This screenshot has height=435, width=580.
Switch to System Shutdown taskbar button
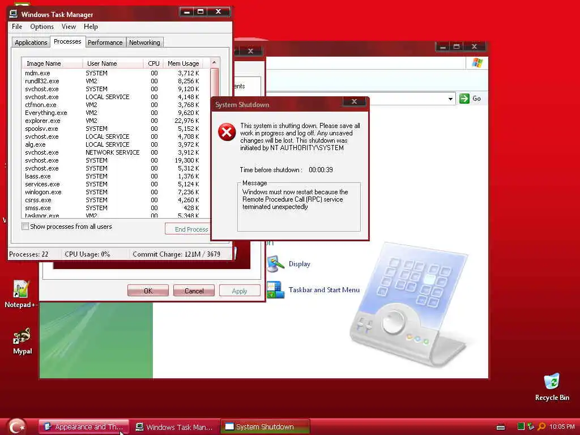(x=265, y=427)
